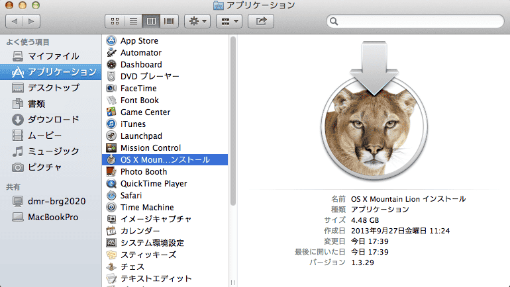Screen dimensions: 510x287
Task: Select the イメージキャプチャ icon
Action: pyautogui.click(x=111, y=219)
